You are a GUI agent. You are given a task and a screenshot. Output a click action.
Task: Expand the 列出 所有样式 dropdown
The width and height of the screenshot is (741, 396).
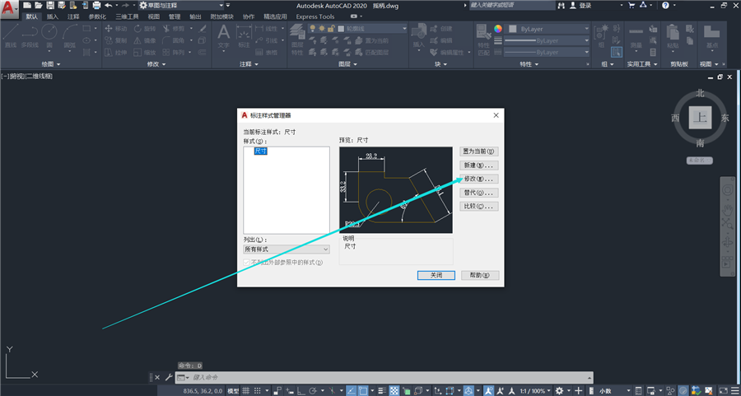tap(287, 249)
